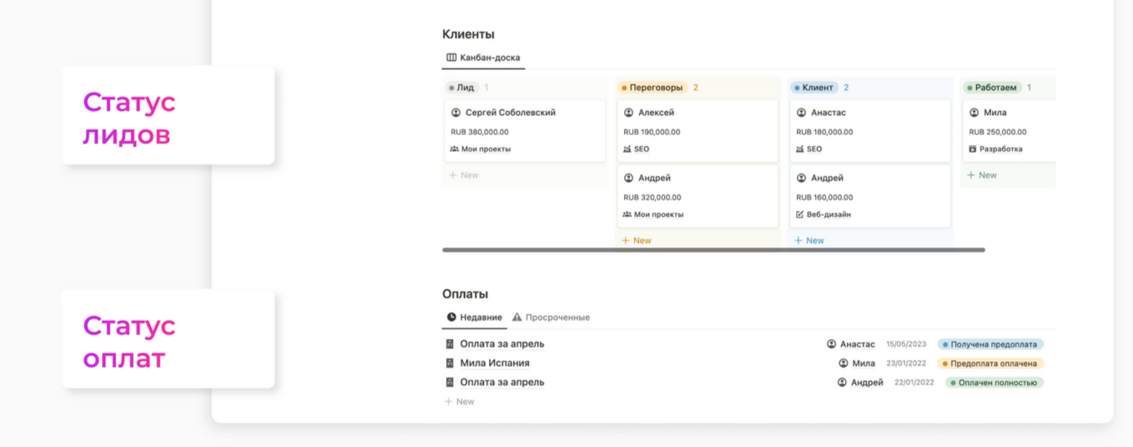Click the warning icon on Просроченные tab
This screenshot has height=447, width=1133.
(517, 318)
